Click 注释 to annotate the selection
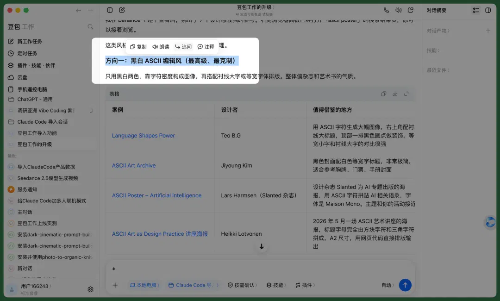 (206, 47)
